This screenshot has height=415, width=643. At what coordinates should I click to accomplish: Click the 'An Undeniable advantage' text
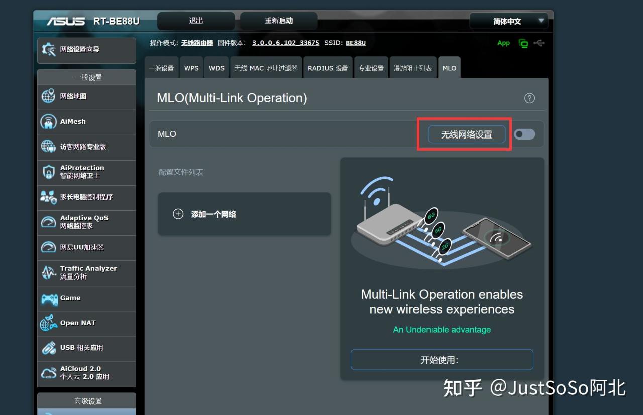tap(442, 330)
